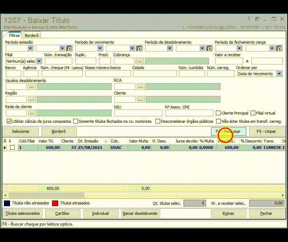The height and width of the screenshot is (242, 288).
Task: Expand second Período emissão date dropdown
Action: (x=62, y=48)
